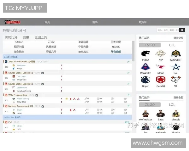Click the GODSENT team logo
The height and width of the screenshot is (151, 189).
click(x=176, y=54)
